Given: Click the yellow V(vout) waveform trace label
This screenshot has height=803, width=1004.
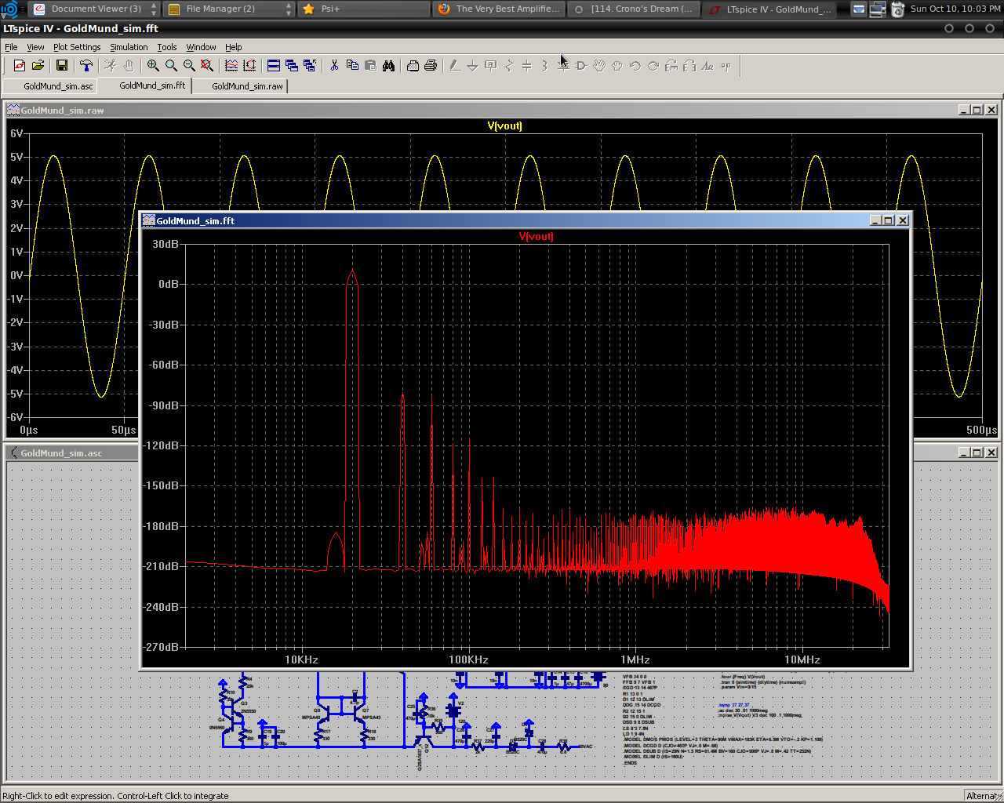Looking at the screenshot, I should pyautogui.click(x=504, y=125).
